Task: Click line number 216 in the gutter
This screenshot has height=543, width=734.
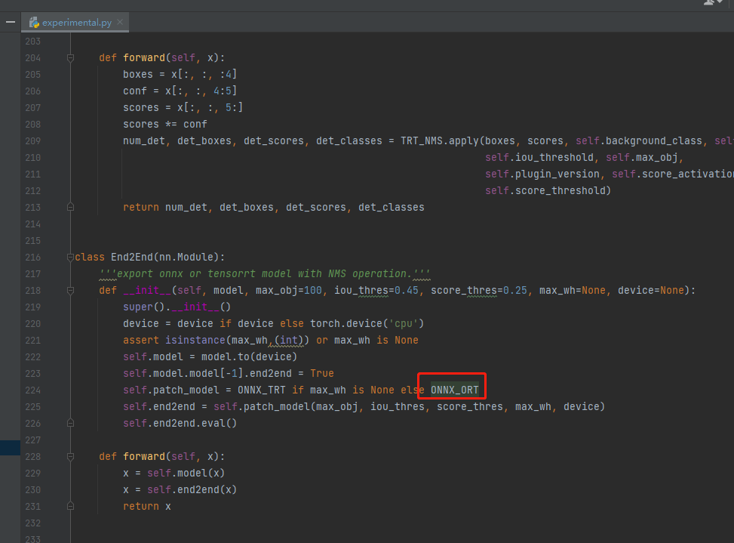Action: pos(32,258)
